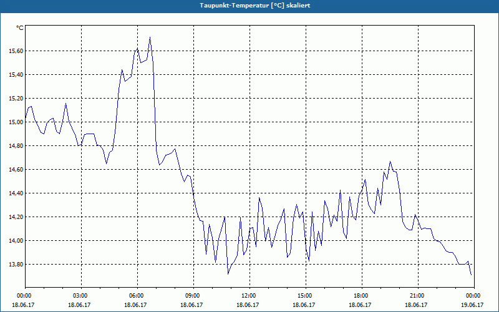This screenshot has height=312, width=499.
Task: Click the 03:00 time axis label
Action: point(82,296)
